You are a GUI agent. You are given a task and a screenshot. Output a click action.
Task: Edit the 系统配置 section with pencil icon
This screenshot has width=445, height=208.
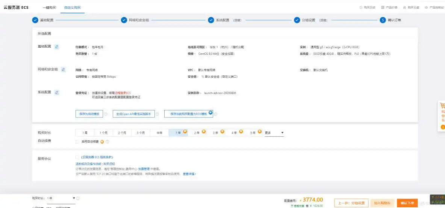click(57, 92)
